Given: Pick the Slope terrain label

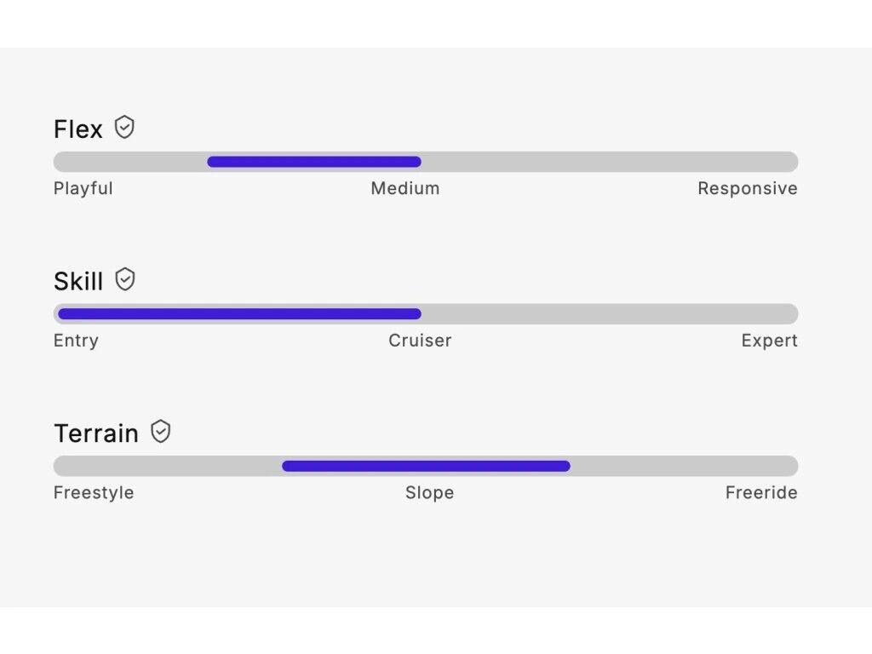Looking at the screenshot, I should click(x=429, y=492).
